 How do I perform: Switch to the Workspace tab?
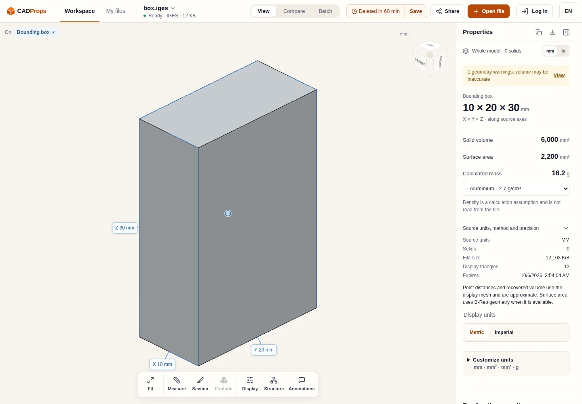tap(80, 11)
